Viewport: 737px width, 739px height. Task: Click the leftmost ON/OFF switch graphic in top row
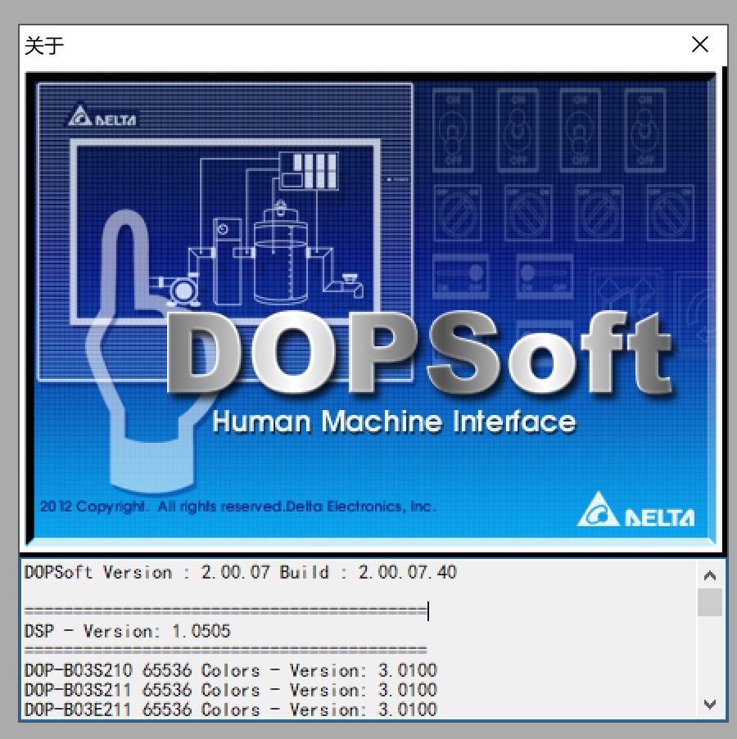(454, 127)
